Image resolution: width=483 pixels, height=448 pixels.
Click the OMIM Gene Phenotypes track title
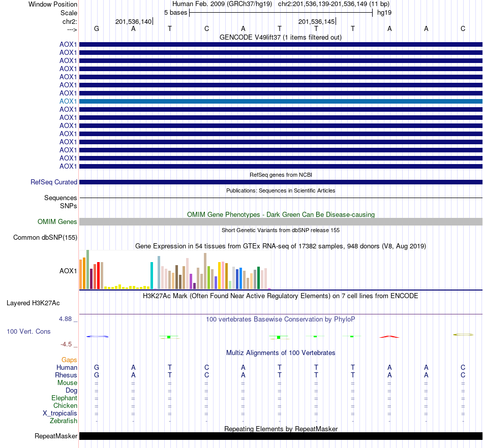281,215
